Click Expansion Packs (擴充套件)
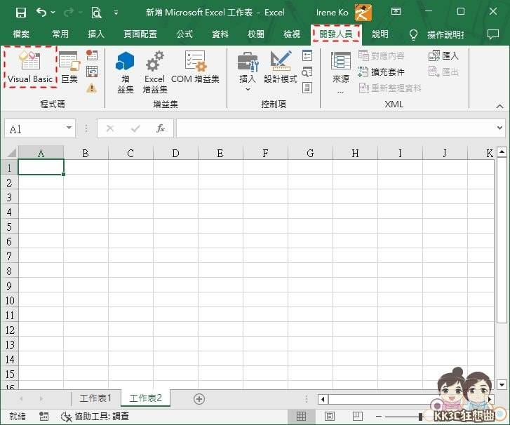 (x=381, y=72)
